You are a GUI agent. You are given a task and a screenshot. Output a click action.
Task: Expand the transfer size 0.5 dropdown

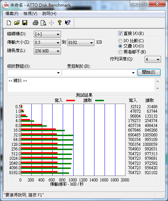(47, 43)
